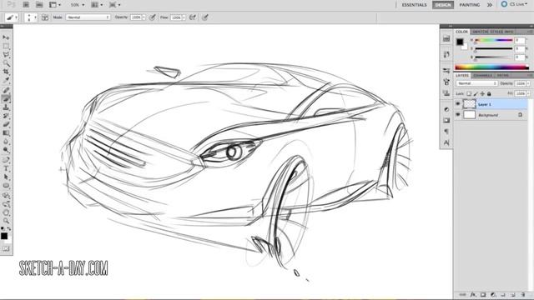Toggle lock position
The width and height of the screenshot is (534, 300).
pos(482,93)
